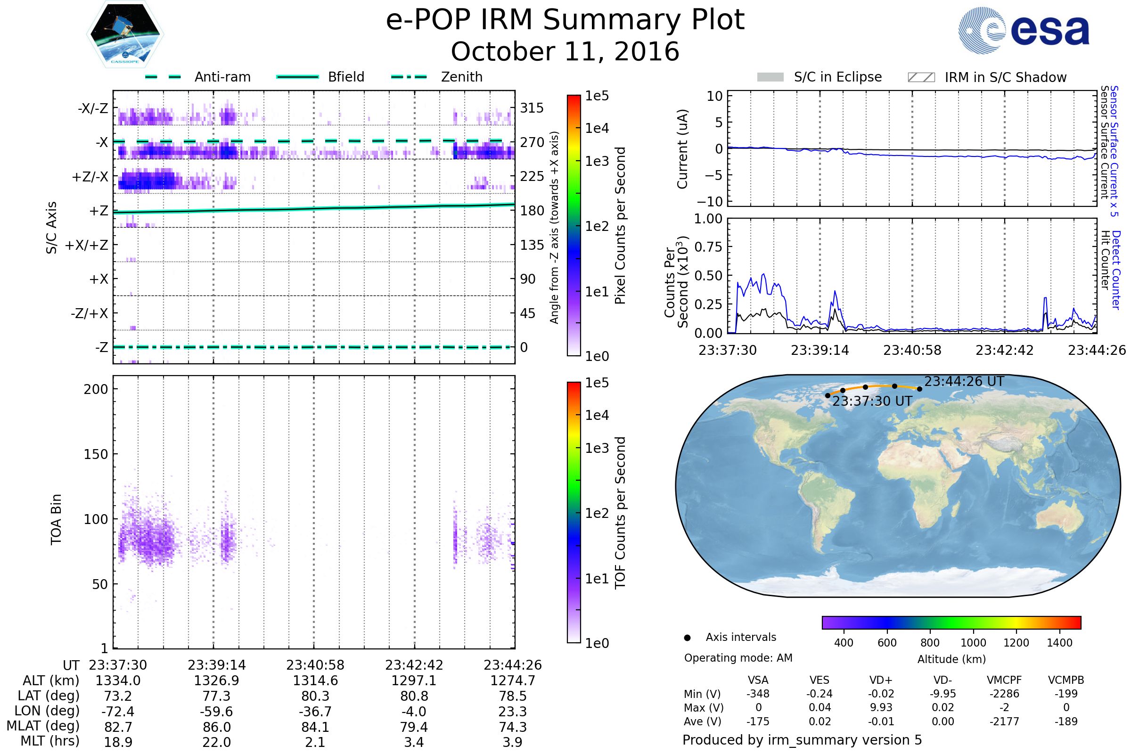Viewport: 1131px width, 754px height.
Task: Click the 23:37:30 UT label on map
Action: pos(872,402)
